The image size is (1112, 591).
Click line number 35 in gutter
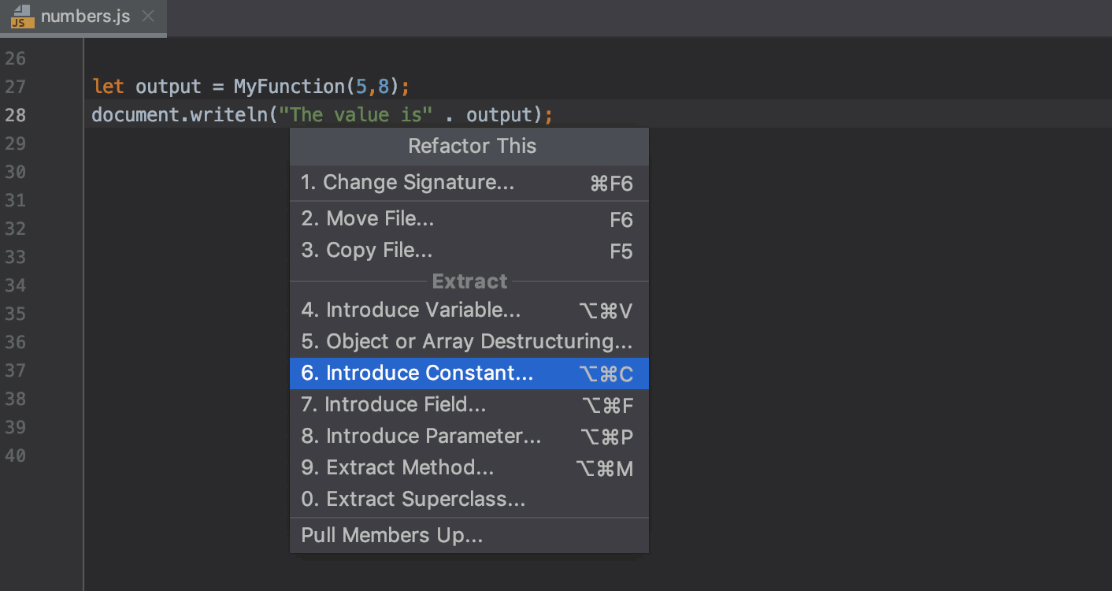15,314
